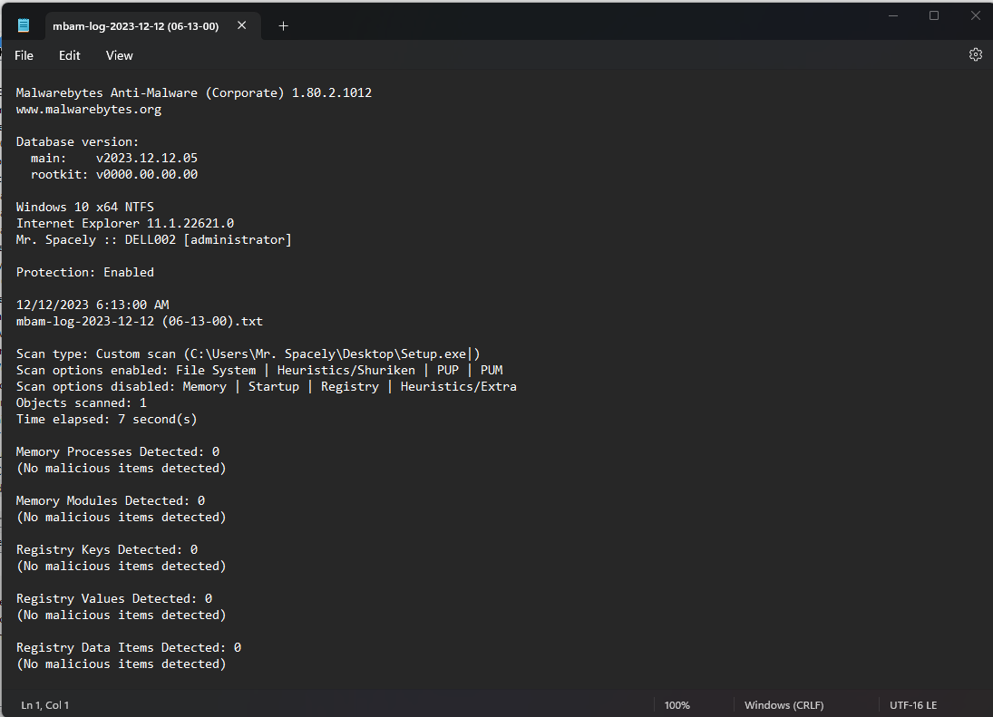Click the 'Scan options enabled' line
Screen dimensions: 993x717
coord(259,370)
